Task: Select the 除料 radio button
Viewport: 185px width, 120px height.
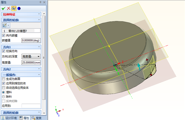Action: 4,97
